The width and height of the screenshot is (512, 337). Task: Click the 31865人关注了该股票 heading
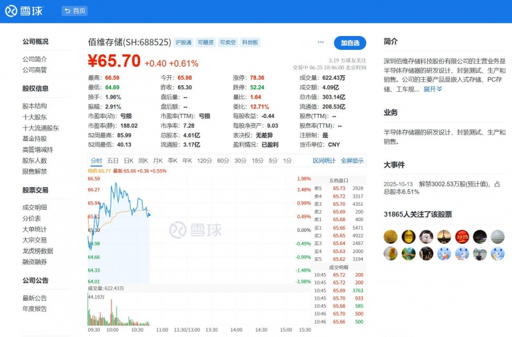coord(417,214)
